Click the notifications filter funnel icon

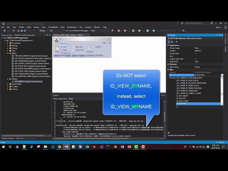(177, 23)
